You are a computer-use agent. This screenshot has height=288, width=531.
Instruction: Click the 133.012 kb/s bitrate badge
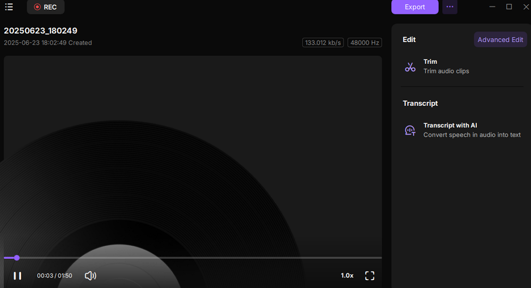pyautogui.click(x=323, y=43)
